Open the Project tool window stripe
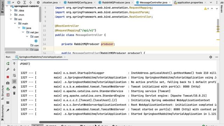Image resolution: width=224 pixels, height=126 pixels. pos(2,7)
